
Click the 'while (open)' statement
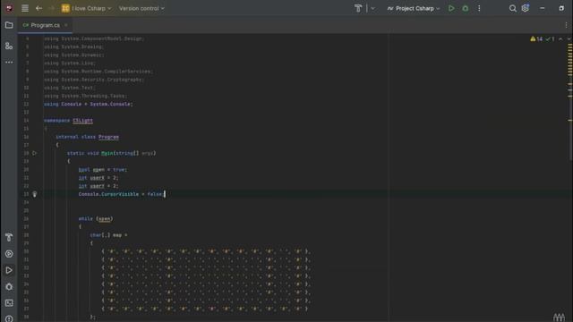pyautogui.click(x=96, y=219)
